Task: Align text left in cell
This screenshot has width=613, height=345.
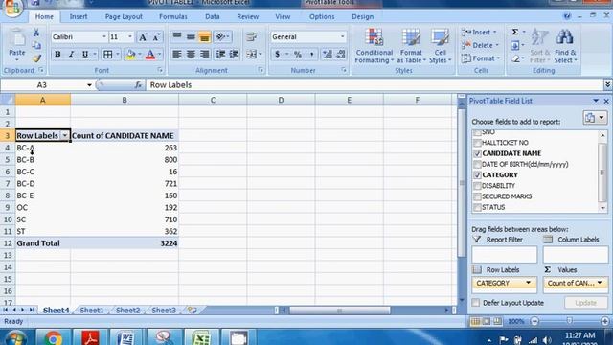Action: (176, 55)
